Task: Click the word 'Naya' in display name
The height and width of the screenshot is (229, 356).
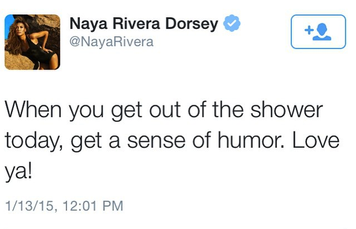Action: (x=89, y=25)
